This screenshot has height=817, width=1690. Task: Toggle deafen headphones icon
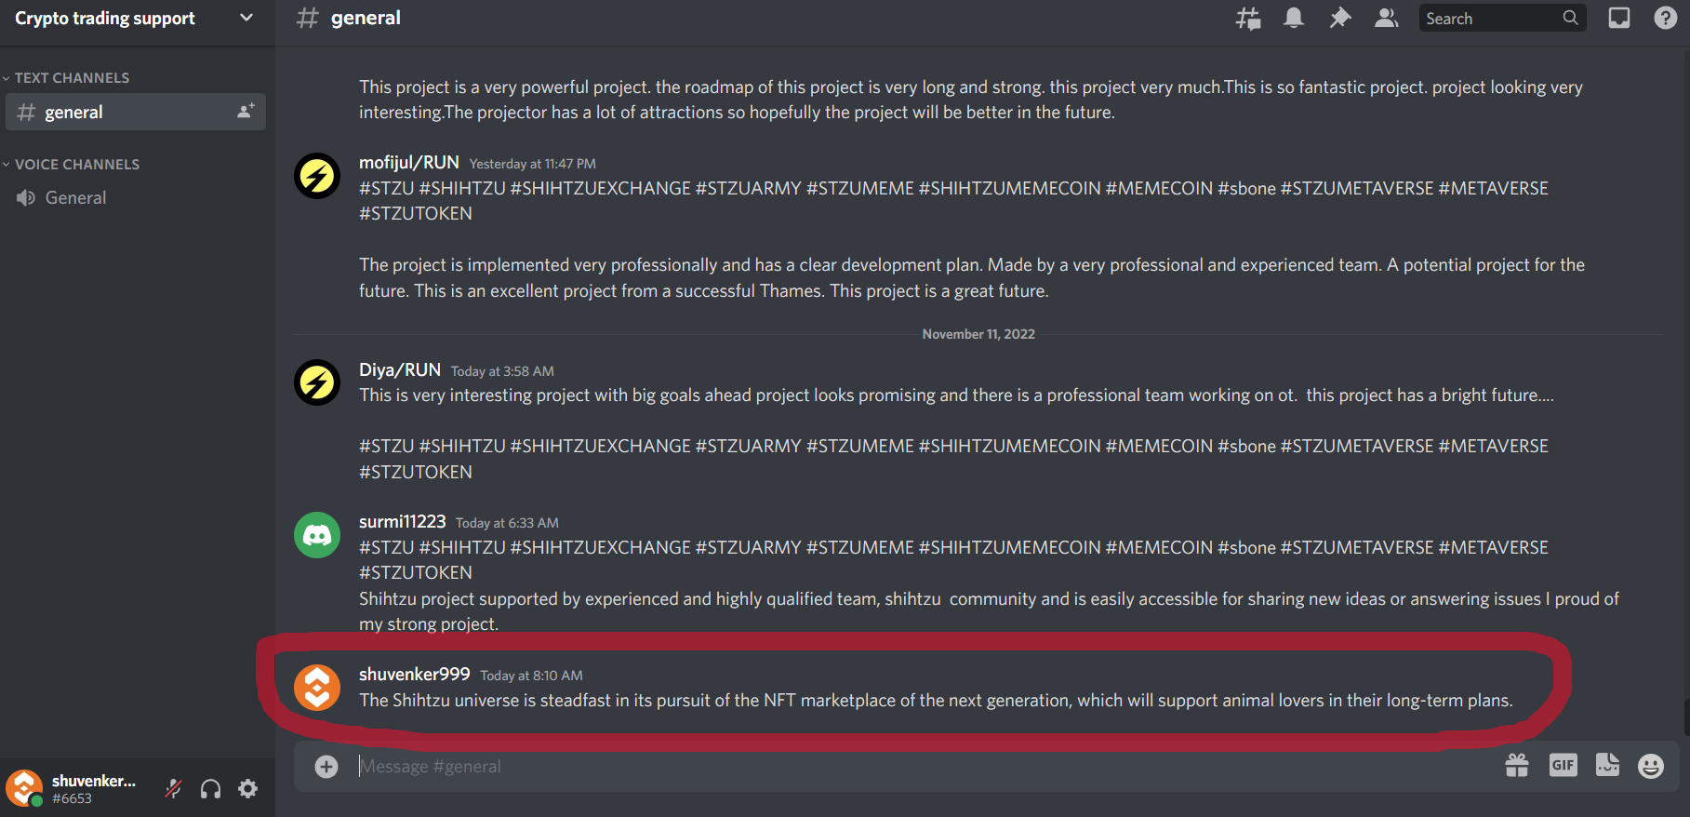(210, 789)
